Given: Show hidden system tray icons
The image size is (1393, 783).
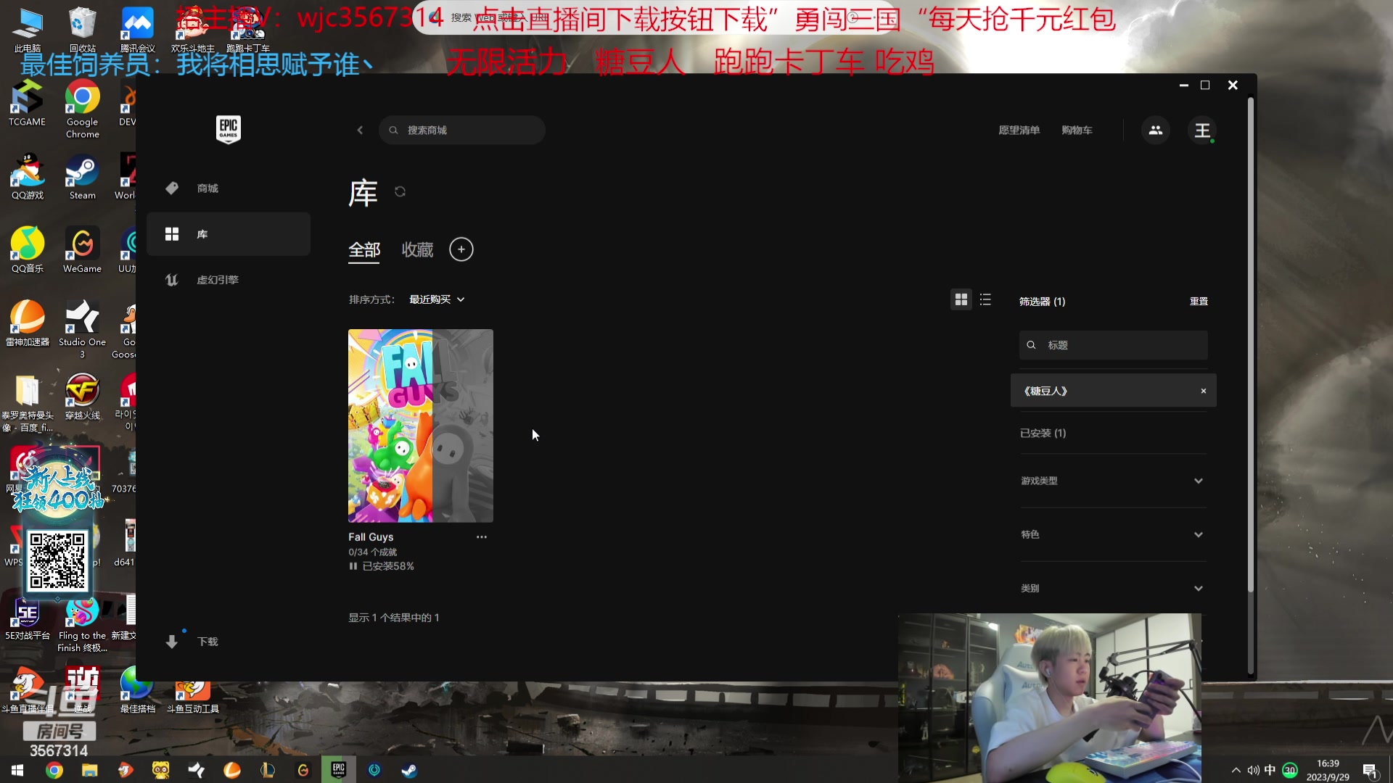Looking at the screenshot, I should pyautogui.click(x=1236, y=770).
